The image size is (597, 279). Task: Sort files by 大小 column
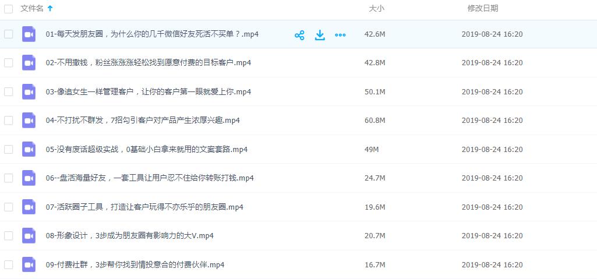coord(376,9)
